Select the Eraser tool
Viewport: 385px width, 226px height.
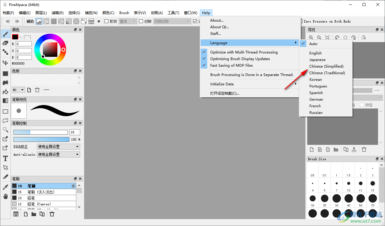coord(5,43)
